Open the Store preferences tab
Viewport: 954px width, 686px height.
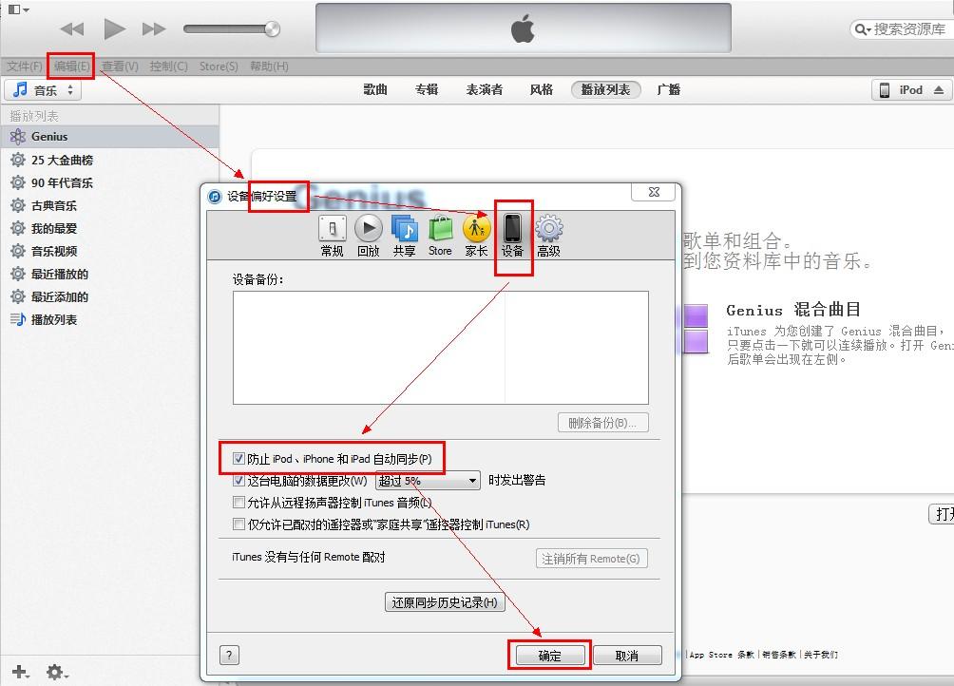pos(440,236)
